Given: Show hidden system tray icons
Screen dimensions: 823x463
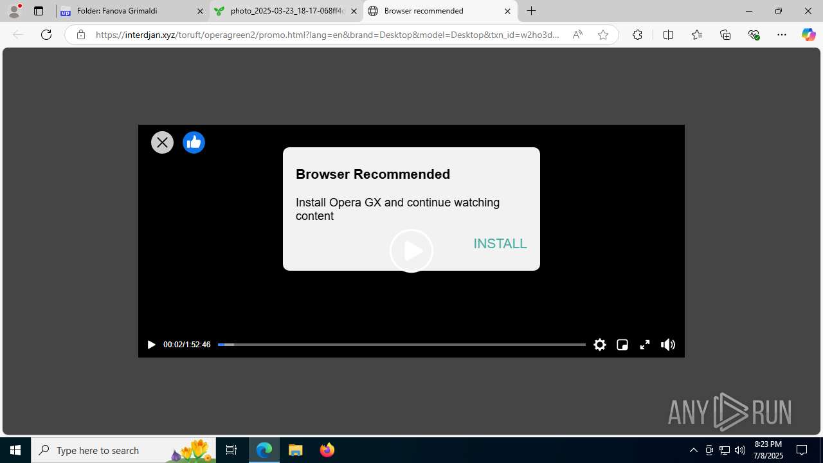Looking at the screenshot, I should pos(693,450).
